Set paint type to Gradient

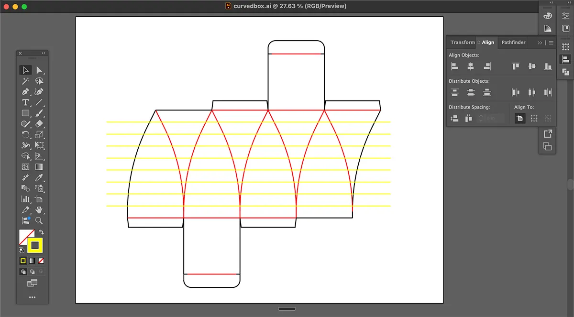[x=32, y=261]
